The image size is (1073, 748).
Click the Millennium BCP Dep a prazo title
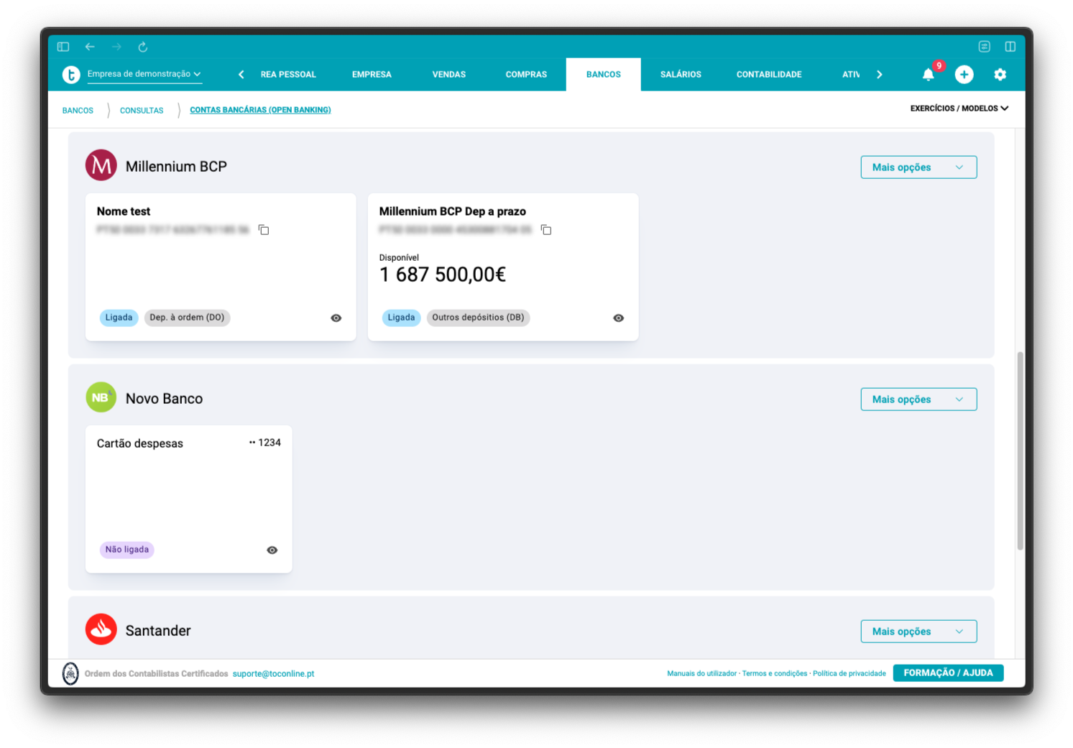point(453,211)
